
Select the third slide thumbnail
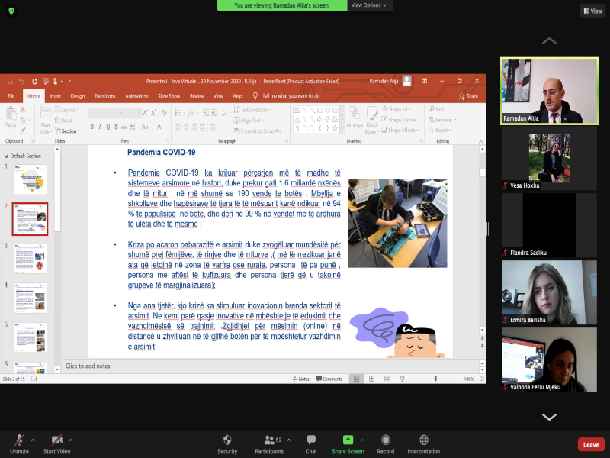point(30,258)
